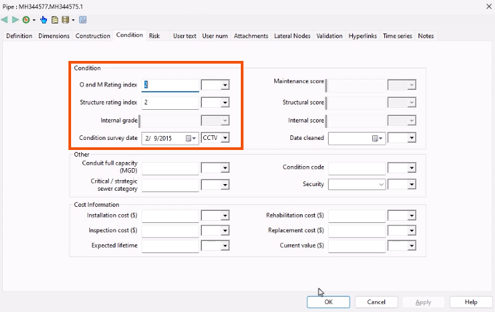The image size is (495, 312).
Task: Click the O and M Rating index field
Action: point(170,85)
